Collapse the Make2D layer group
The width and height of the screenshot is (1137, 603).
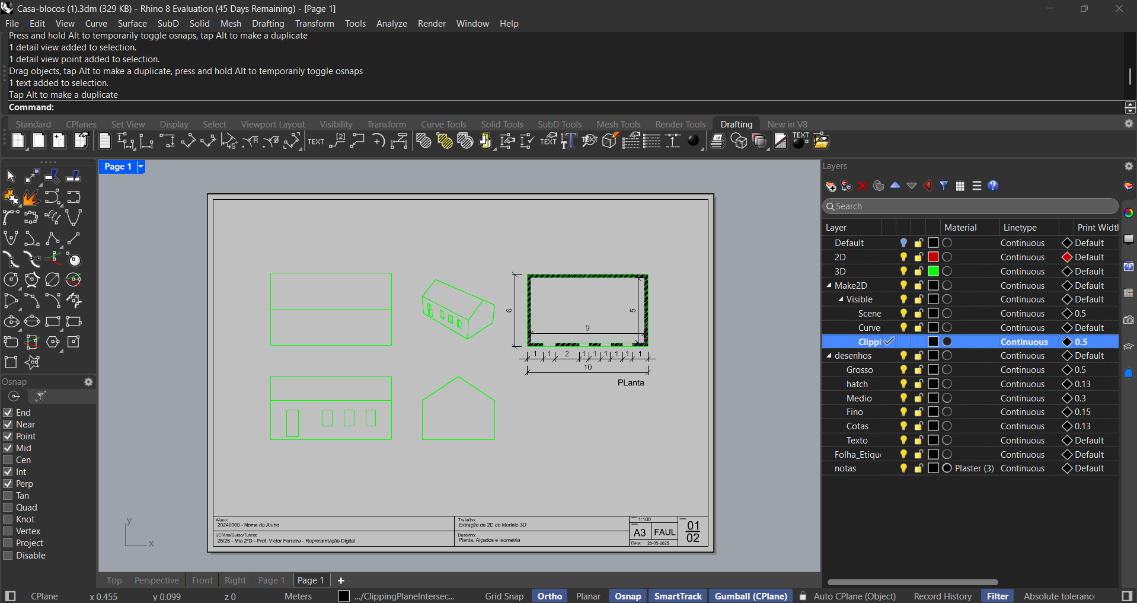coord(830,285)
